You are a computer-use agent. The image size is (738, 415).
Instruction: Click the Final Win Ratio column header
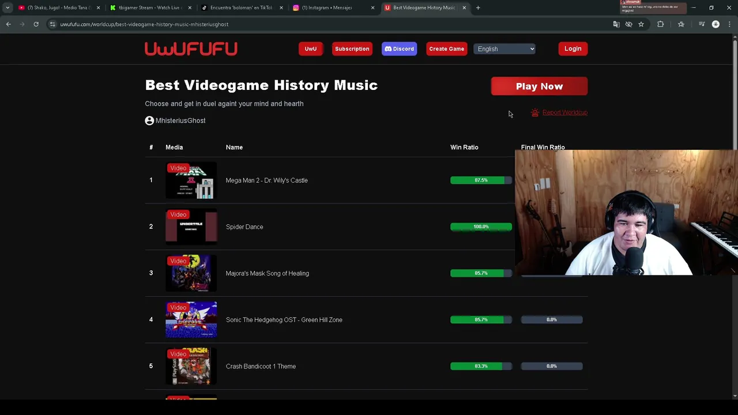tap(543, 147)
